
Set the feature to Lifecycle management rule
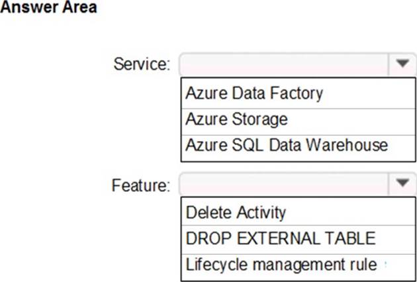[281, 264]
